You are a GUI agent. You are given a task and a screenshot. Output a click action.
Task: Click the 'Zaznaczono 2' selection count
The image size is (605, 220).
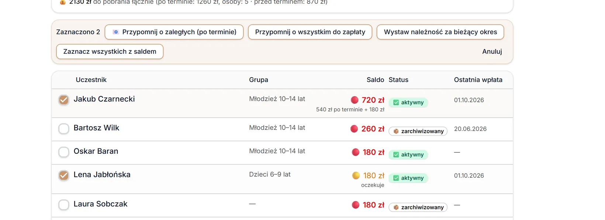[x=78, y=32]
